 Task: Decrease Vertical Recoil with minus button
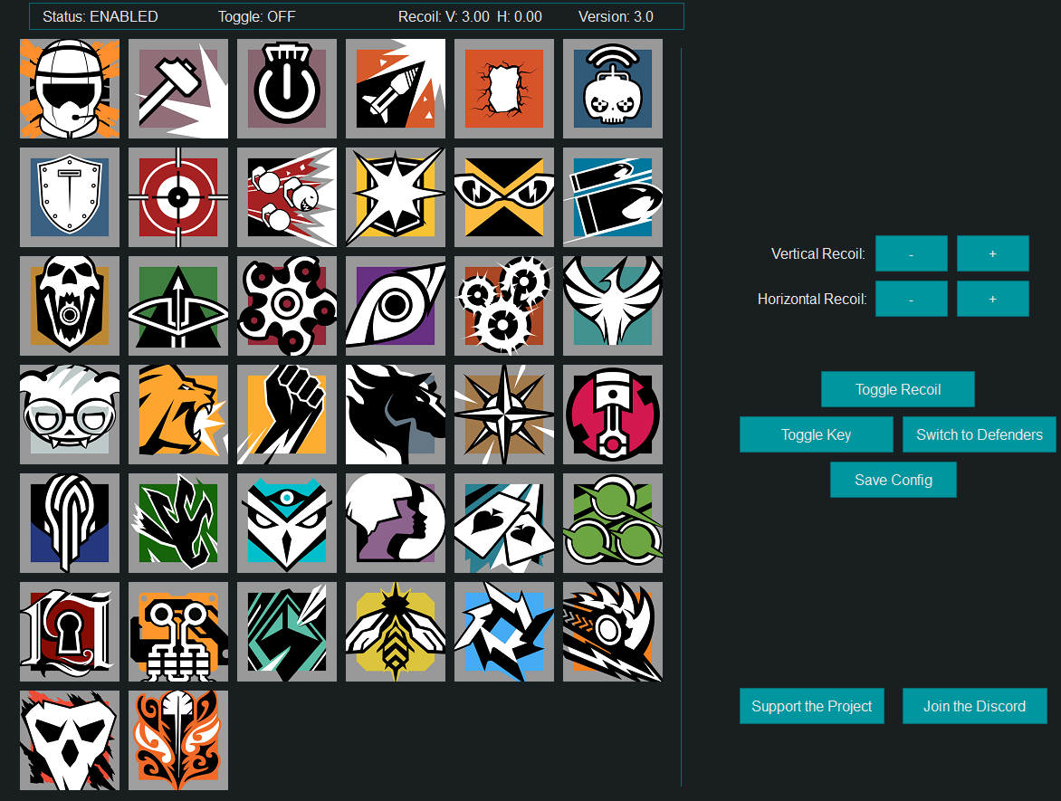(912, 253)
